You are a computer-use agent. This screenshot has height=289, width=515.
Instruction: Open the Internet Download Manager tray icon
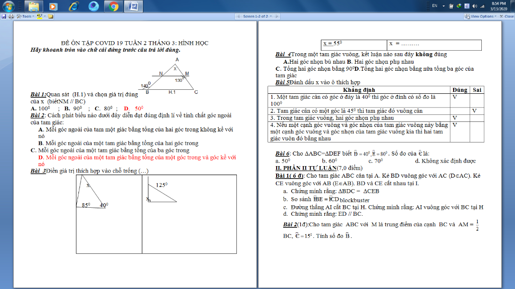tap(459, 6)
